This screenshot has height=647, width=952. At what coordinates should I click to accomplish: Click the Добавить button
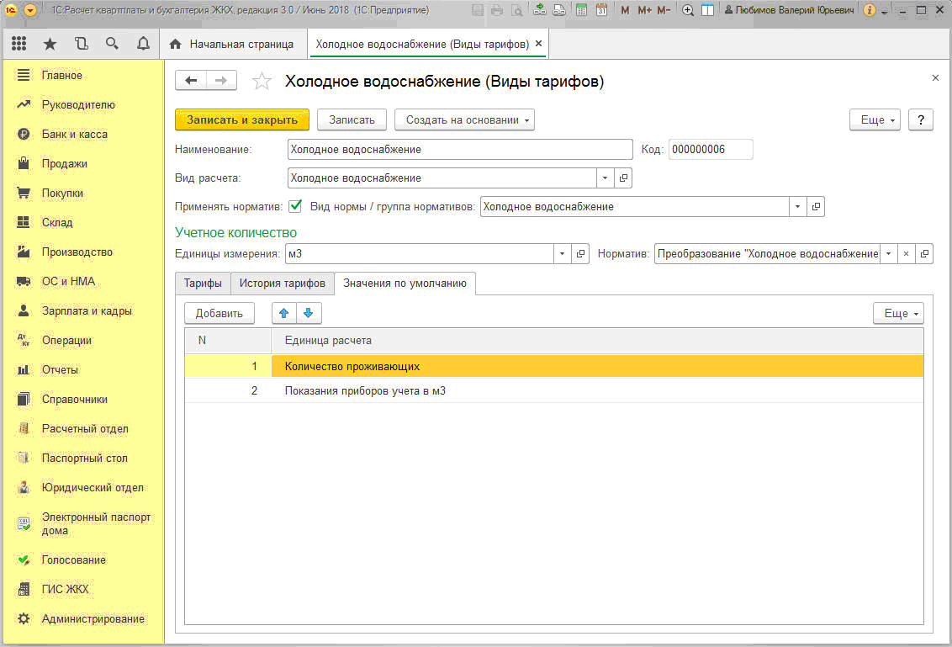pyautogui.click(x=219, y=313)
